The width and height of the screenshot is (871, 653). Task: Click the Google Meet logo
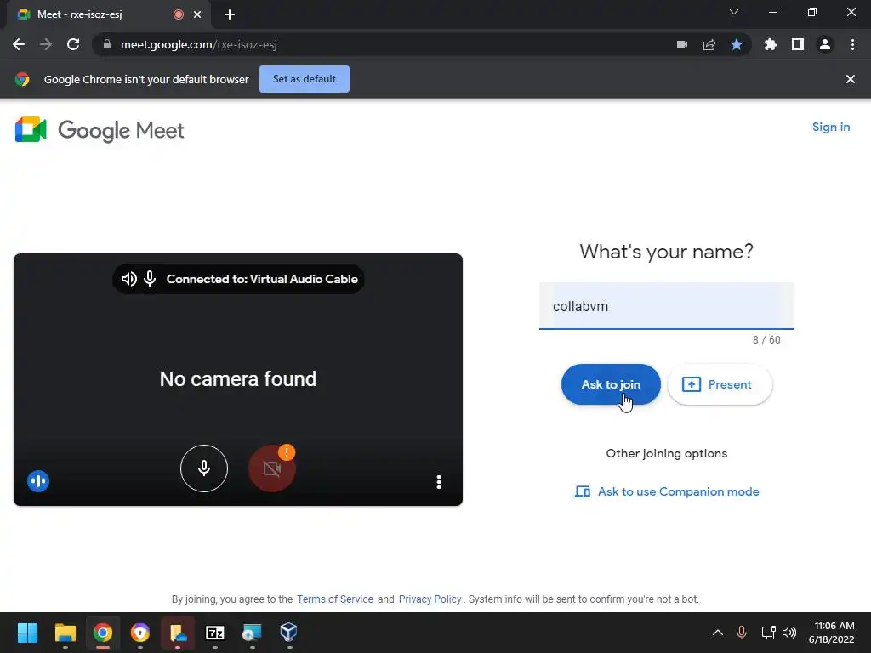[99, 130]
